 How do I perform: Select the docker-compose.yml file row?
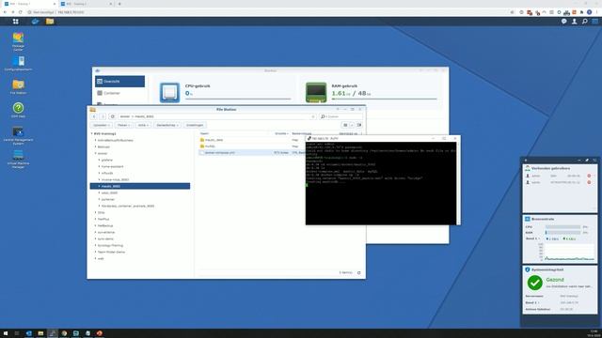[252, 152]
